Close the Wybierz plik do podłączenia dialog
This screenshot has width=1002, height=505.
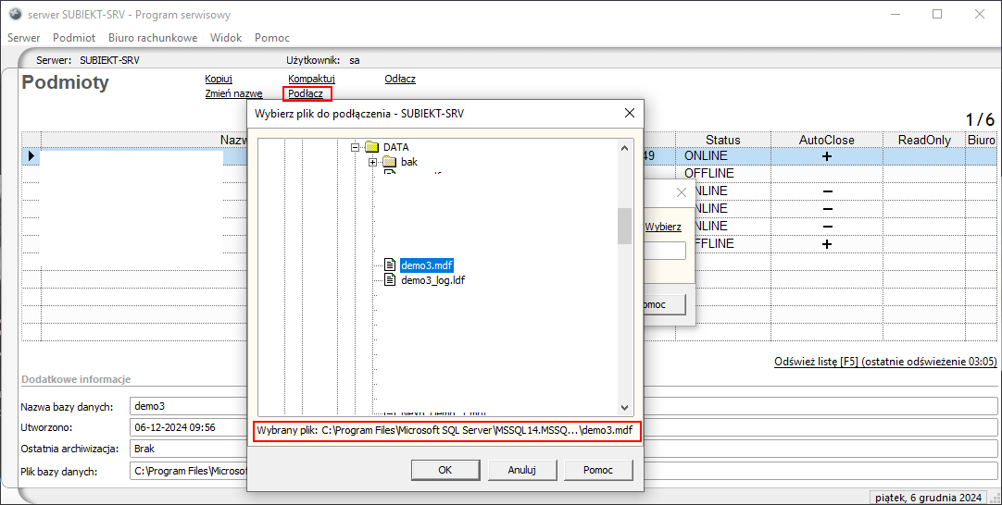(630, 113)
